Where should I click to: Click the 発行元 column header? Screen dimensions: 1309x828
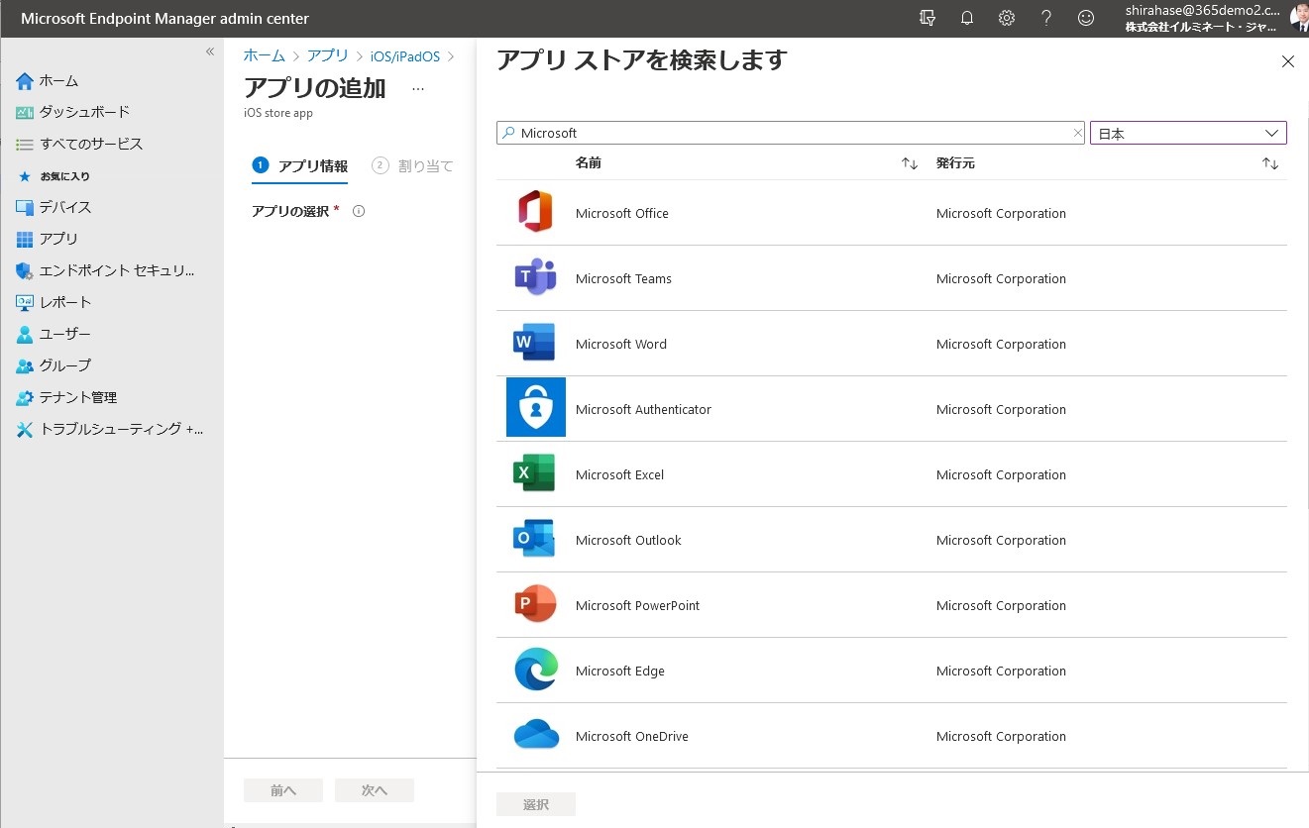point(955,163)
